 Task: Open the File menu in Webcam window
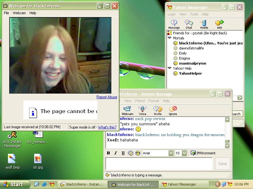(x=6, y=13)
